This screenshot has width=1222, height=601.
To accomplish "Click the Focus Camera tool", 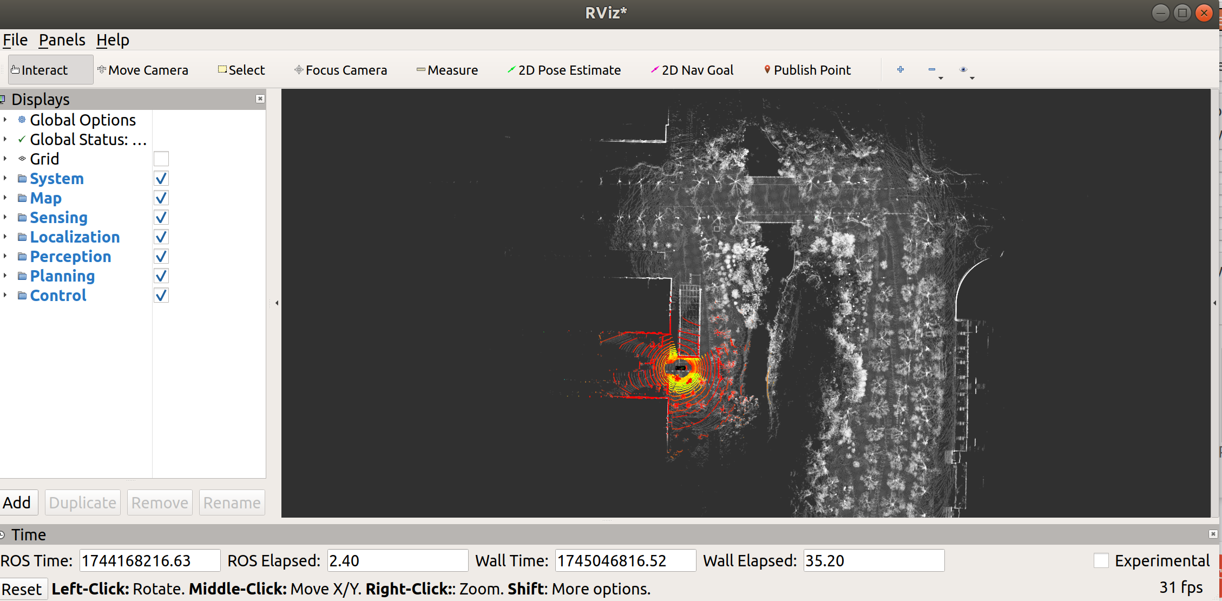I will tap(341, 70).
